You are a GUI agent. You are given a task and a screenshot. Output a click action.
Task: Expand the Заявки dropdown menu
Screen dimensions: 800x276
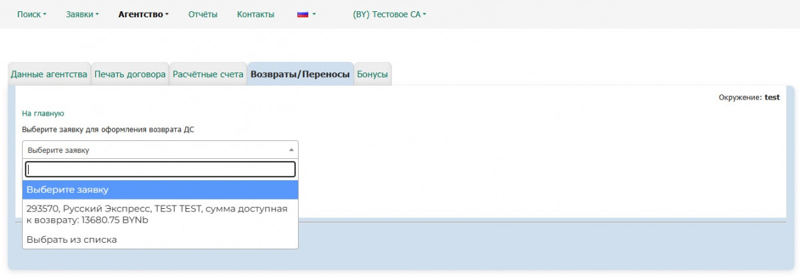82,15
